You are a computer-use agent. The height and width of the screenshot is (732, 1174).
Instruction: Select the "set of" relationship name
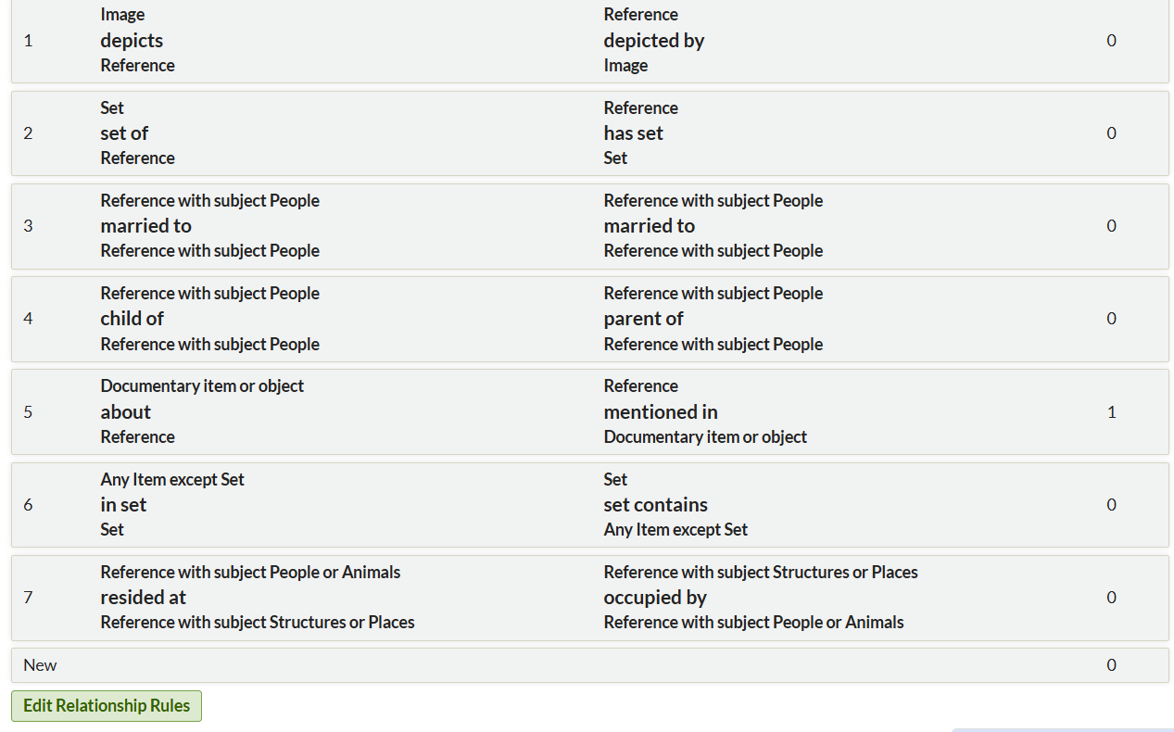click(124, 133)
